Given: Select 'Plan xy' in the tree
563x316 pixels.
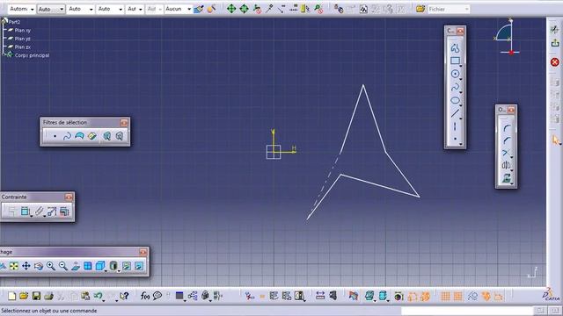Looking at the screenshot, I should click(22, 31).
